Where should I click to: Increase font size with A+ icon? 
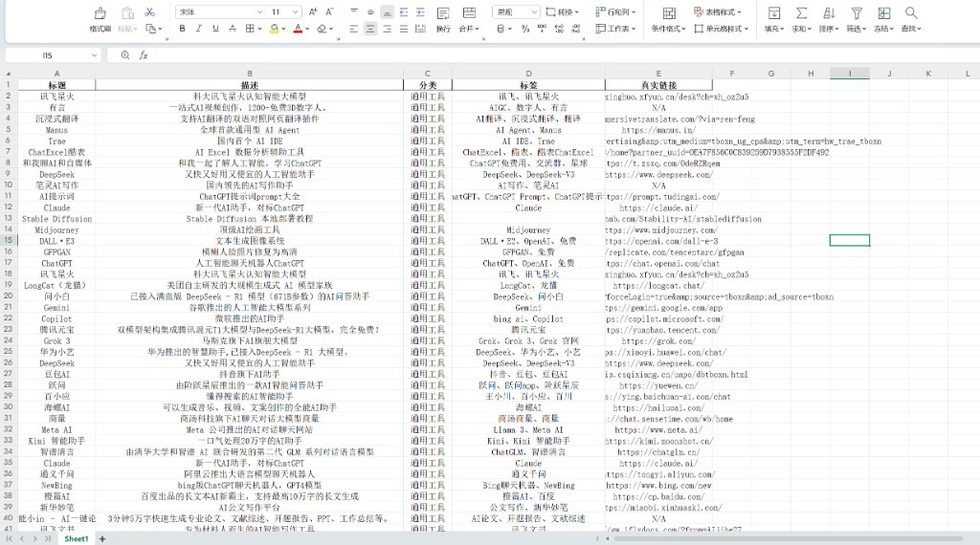[x=313, y=11]
